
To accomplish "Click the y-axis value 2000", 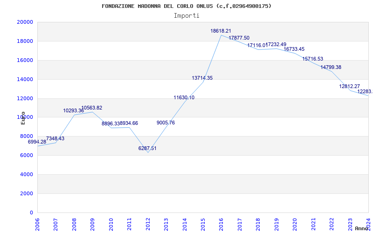I will [27, 193].
